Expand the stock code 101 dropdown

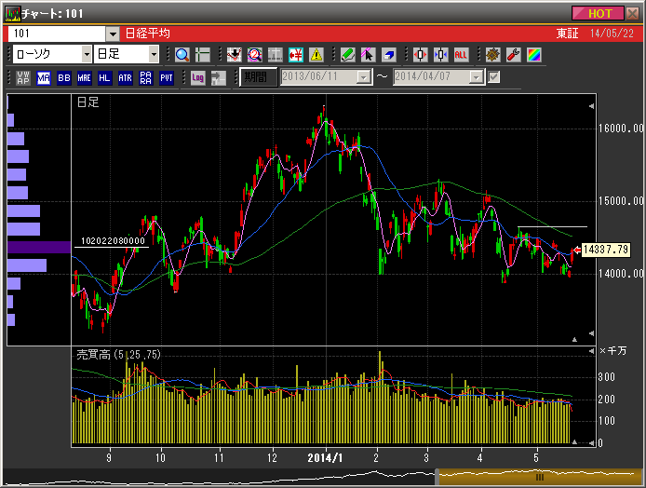(113, 33)
